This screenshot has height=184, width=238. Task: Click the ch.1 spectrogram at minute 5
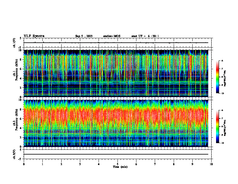click(117, 73)
